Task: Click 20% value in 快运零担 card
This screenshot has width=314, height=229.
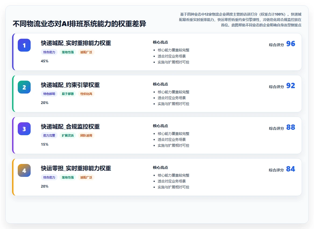Action: click(x=45, y=186)
